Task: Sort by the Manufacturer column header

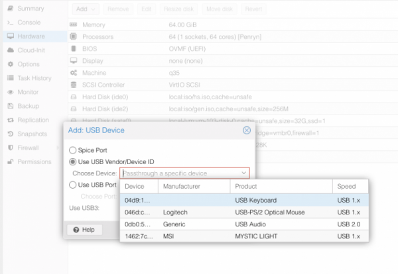Action: click(x=194, y=187)
